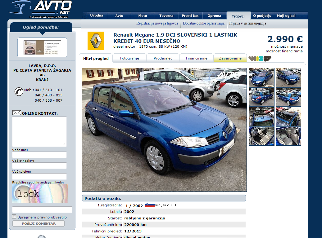Click the value 'rabljeno z garancijo'
Viewport: 322px width, 238px height.
coord(145,218)
